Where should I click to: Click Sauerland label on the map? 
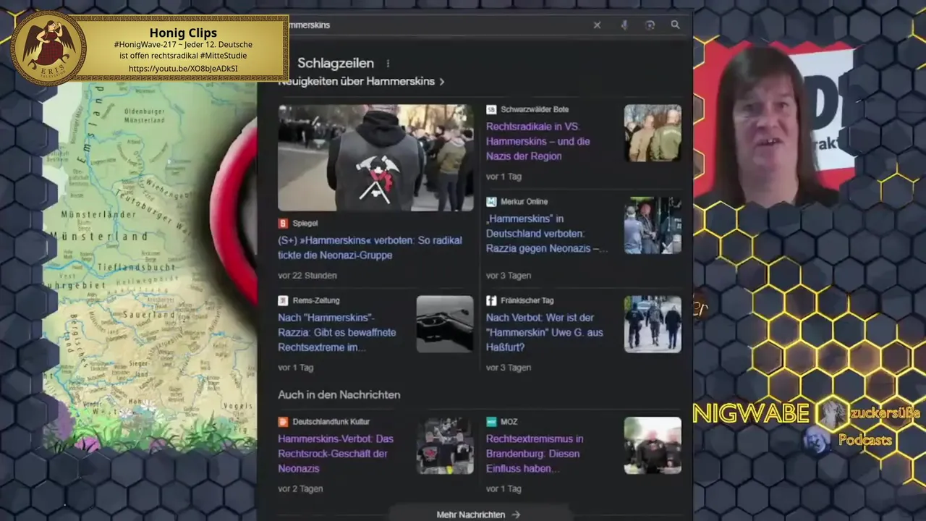149,315
